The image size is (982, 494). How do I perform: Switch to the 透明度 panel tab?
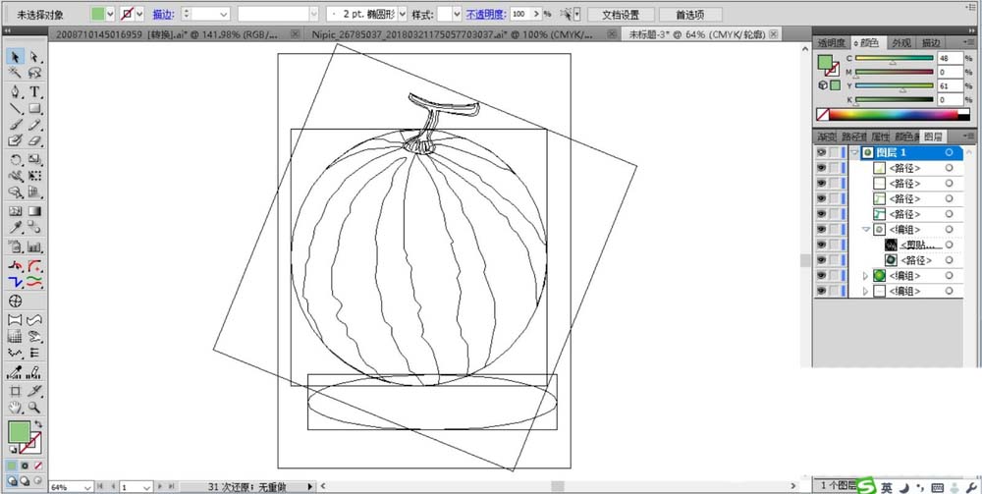click(x=831, y=42)
